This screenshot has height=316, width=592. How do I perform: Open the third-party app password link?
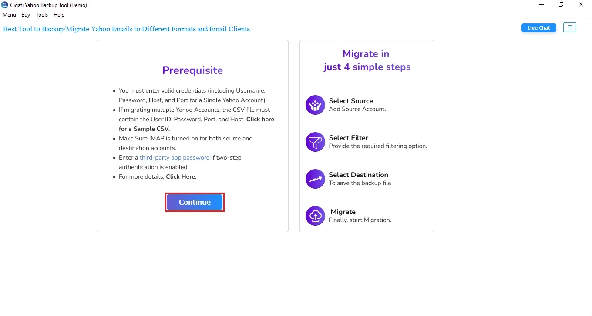click(x=175, y=157)
